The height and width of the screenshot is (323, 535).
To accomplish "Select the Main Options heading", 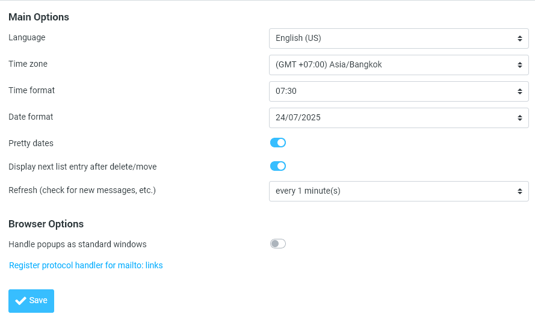I will [x=39, y=17].
